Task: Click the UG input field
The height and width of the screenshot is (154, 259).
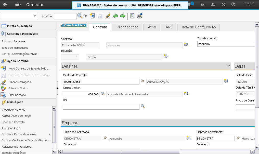Action: tap(101, 107)
